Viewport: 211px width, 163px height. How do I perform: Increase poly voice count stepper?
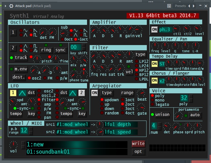pos(191,97)
